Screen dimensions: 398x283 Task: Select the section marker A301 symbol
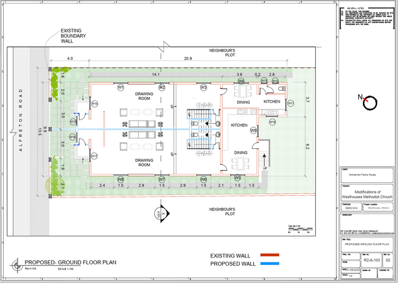[x=163, y=213]
